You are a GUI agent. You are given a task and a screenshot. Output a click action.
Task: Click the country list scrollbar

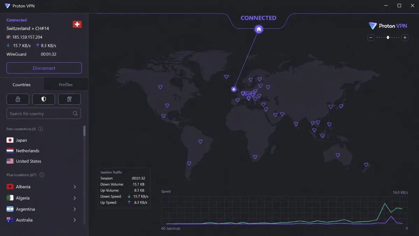pyautogui.click(x=84, y=130)
